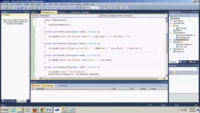
Task: Open the Architecture menu
Action: point(64,4)
